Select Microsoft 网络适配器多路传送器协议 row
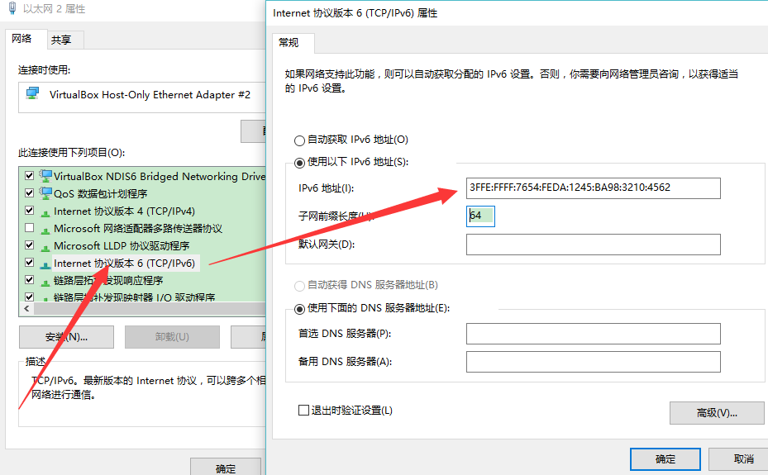The width and height of the screenshot is (768, 475). point(137,229)
